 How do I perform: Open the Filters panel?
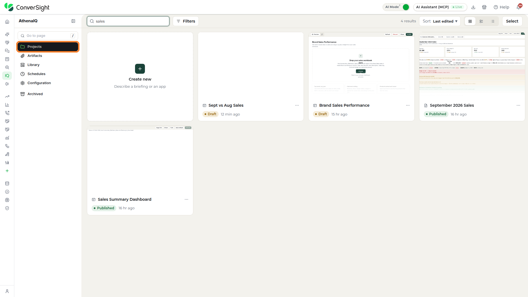coord(186,21)
